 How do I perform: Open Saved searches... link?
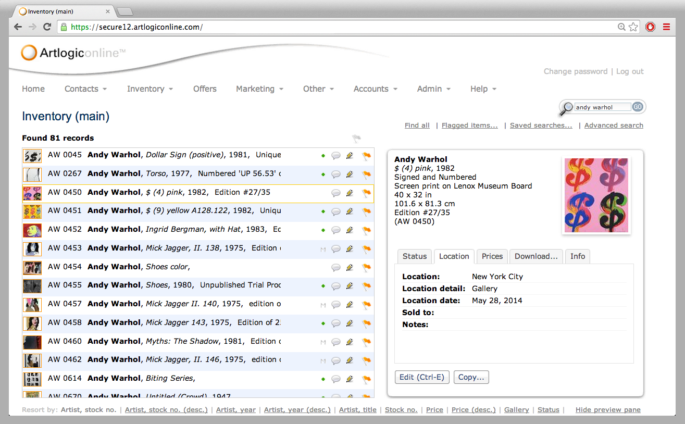point(541,126)
